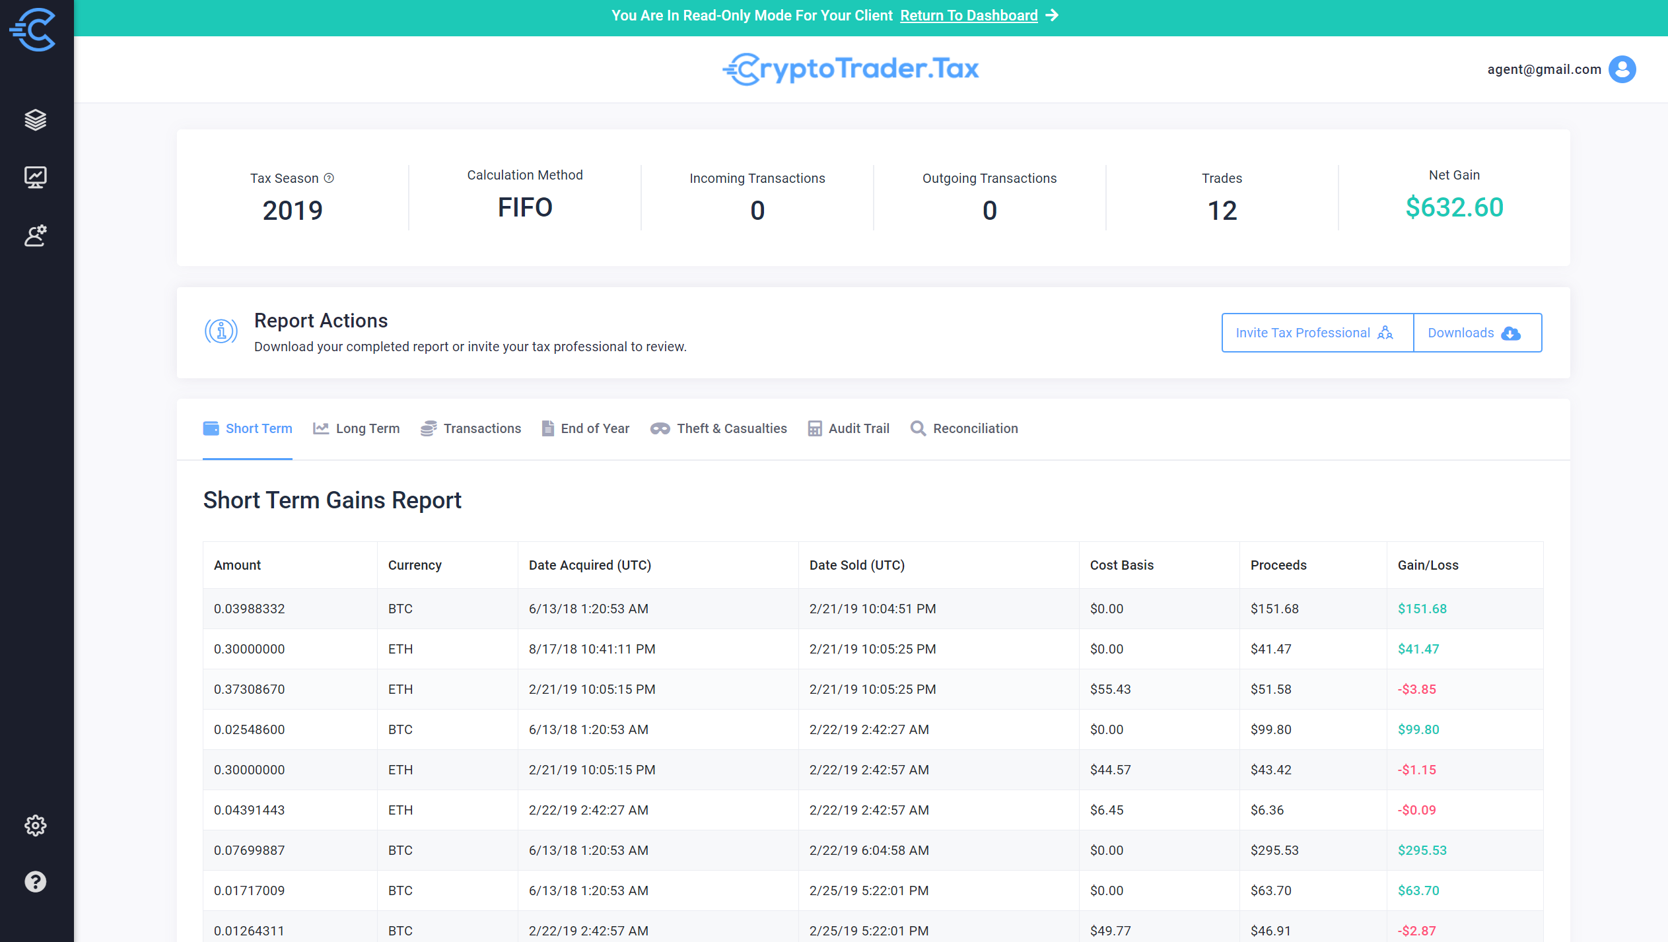Open the chart monitor sidebar icon
Image resolution: width=1668 pixels, height=942 pixels.
tap(36, 177)
